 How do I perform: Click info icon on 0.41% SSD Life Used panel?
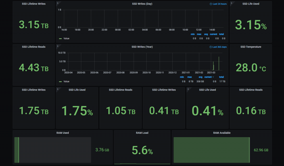pyautogui.click(x=188, y=89)
